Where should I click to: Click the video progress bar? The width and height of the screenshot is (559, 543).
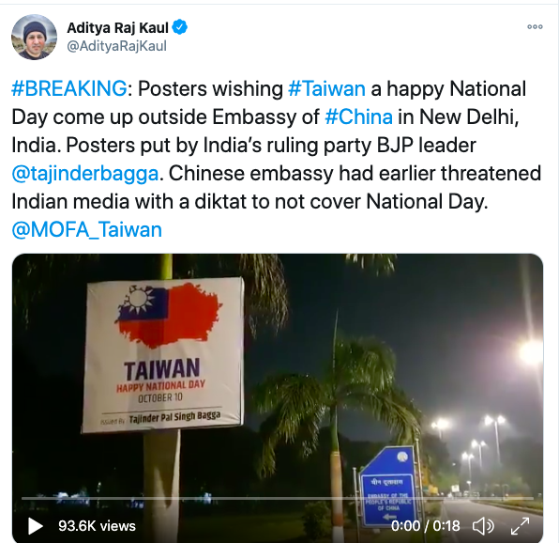(278, 498)
